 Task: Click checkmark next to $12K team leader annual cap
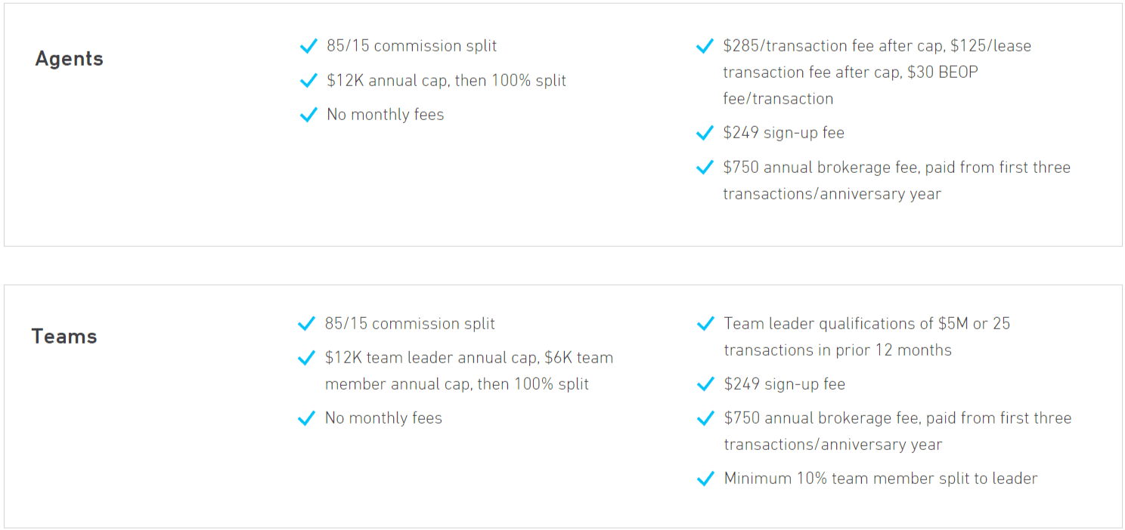click(x=307, y=359)
